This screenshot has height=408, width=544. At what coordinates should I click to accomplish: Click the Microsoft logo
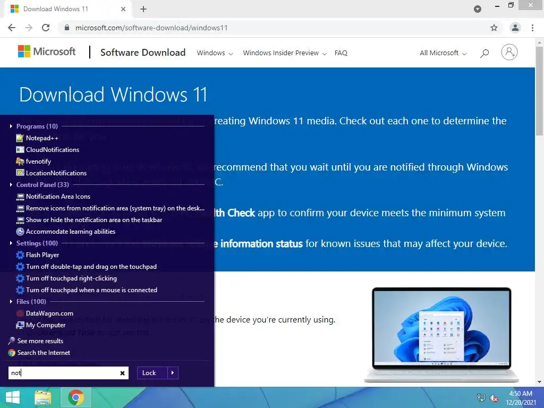(x=47, y=52)
